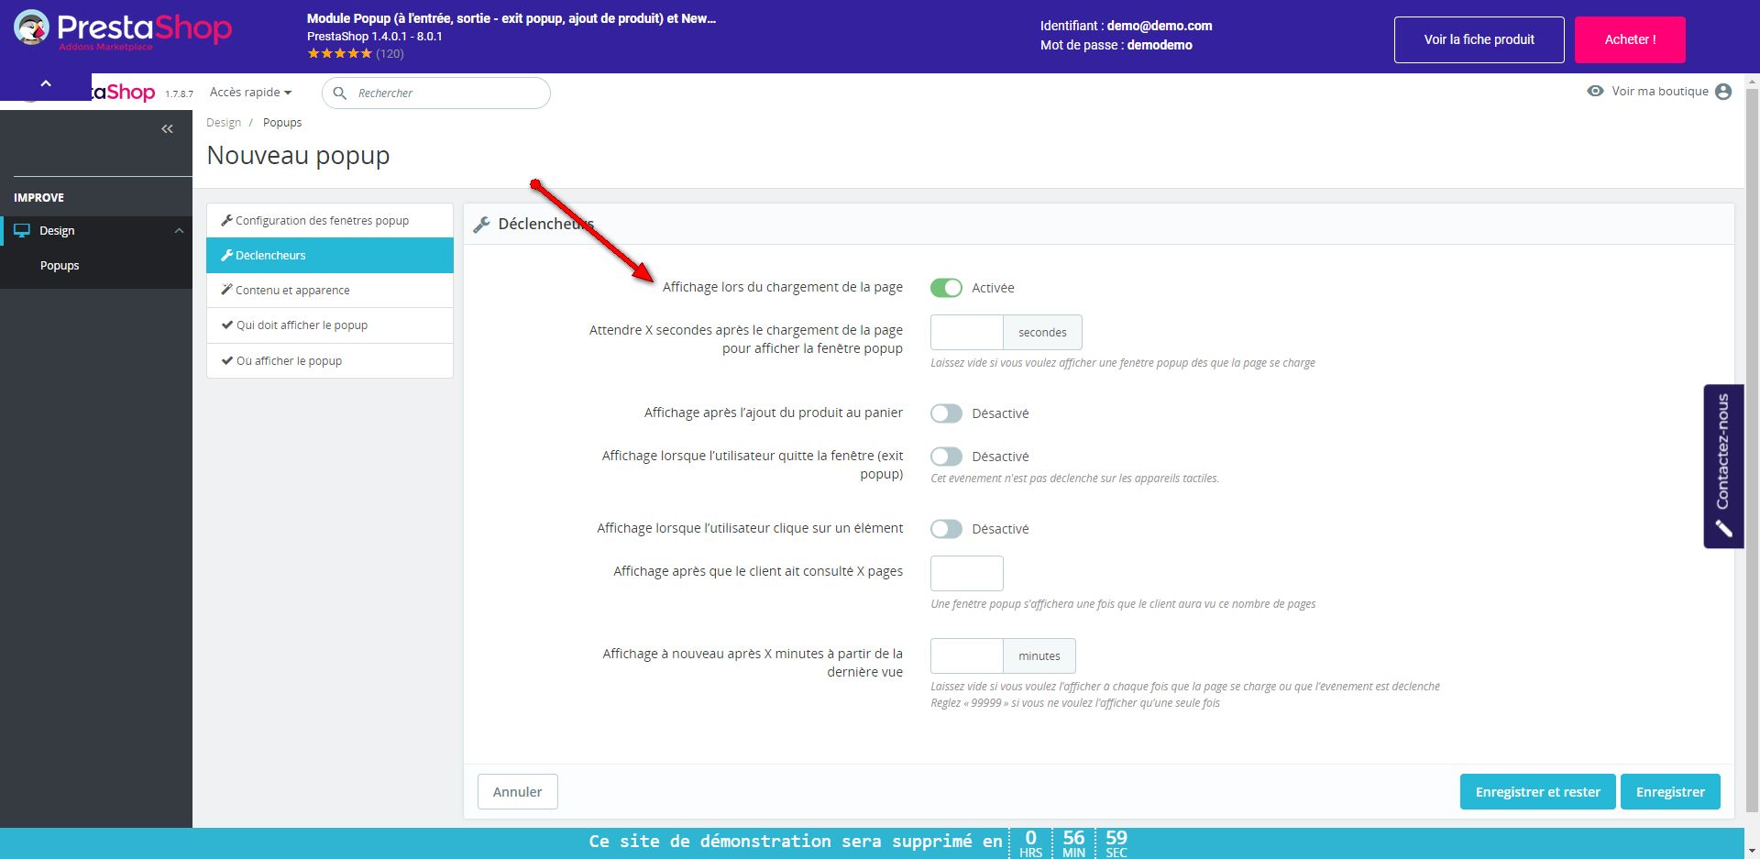Click Enregistrer et rester button
This screenshot has height=859, width=1760.
1537,792
